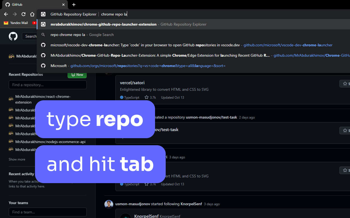Viewport: 350px width, 218px height.
Task: Select microsoft/vscode-dev-chrome-launcher suggestion
Action: (x=193, y=45)
